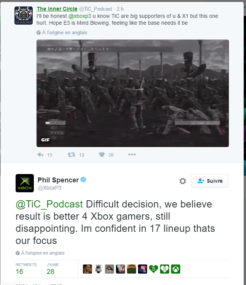This screenshot has height=285, width=246.
Task: Like The Inner Circle tweet with the heart
Action: (102, 155)
